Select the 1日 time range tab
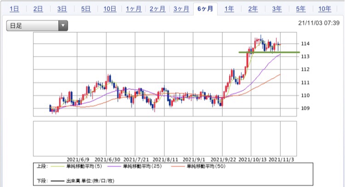Screen dimensions: 345x187 14,9
